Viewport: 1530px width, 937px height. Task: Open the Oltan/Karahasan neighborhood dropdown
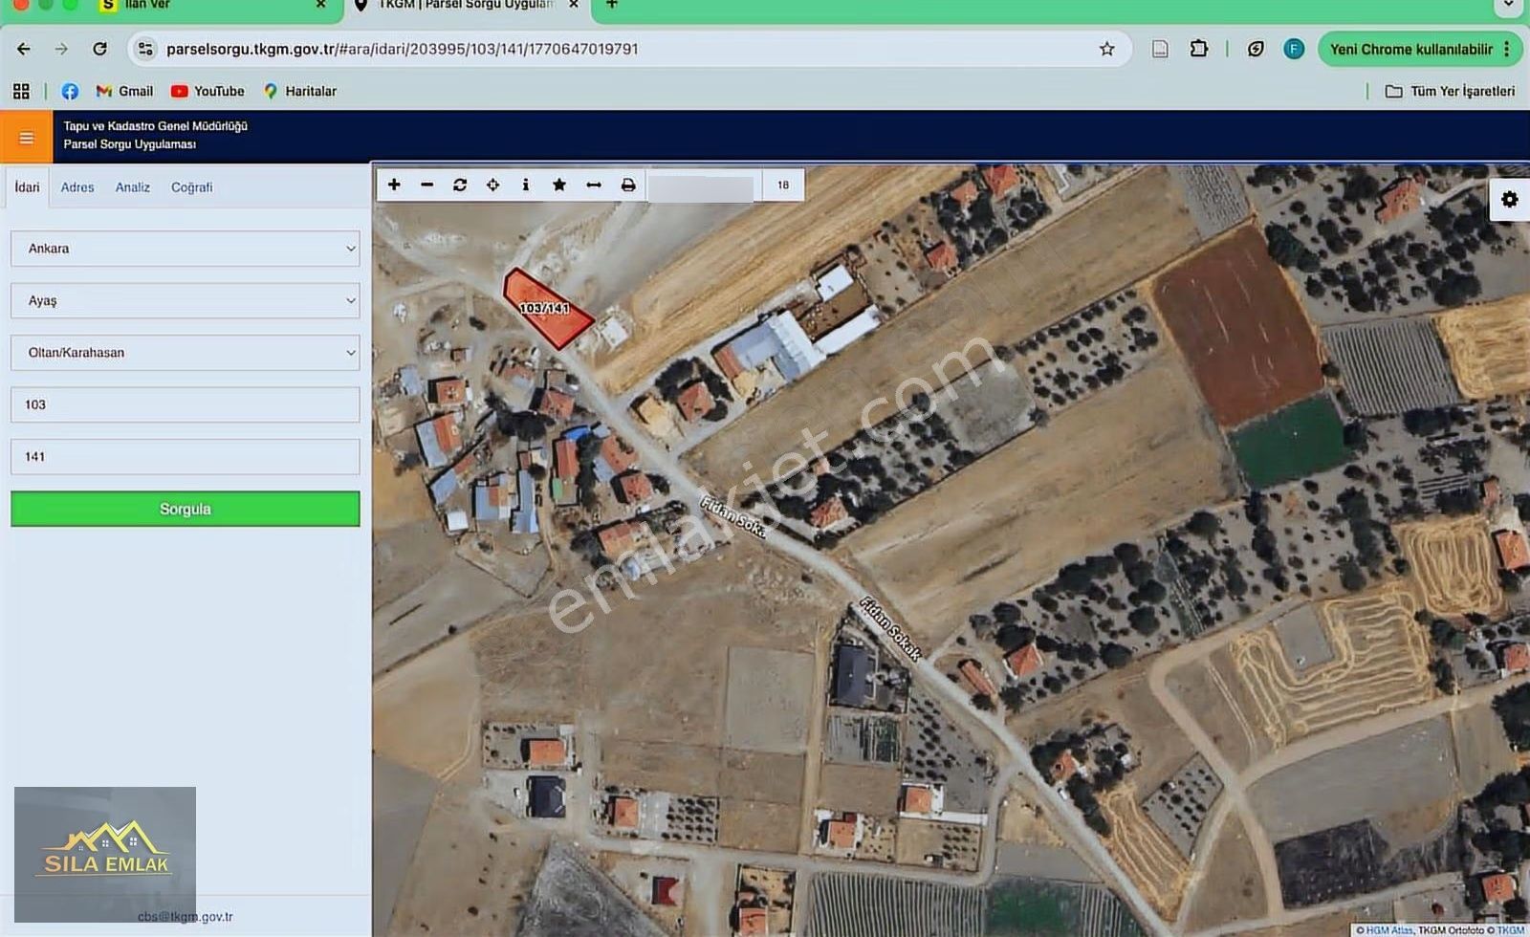(x=186, y=353)
